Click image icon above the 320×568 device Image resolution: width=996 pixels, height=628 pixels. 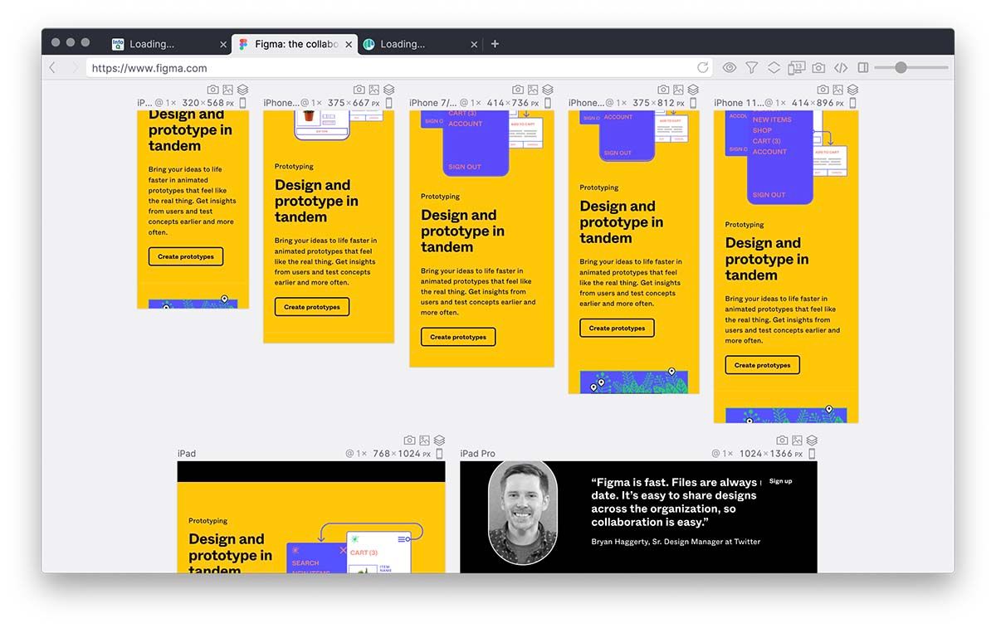coord(227,90)
